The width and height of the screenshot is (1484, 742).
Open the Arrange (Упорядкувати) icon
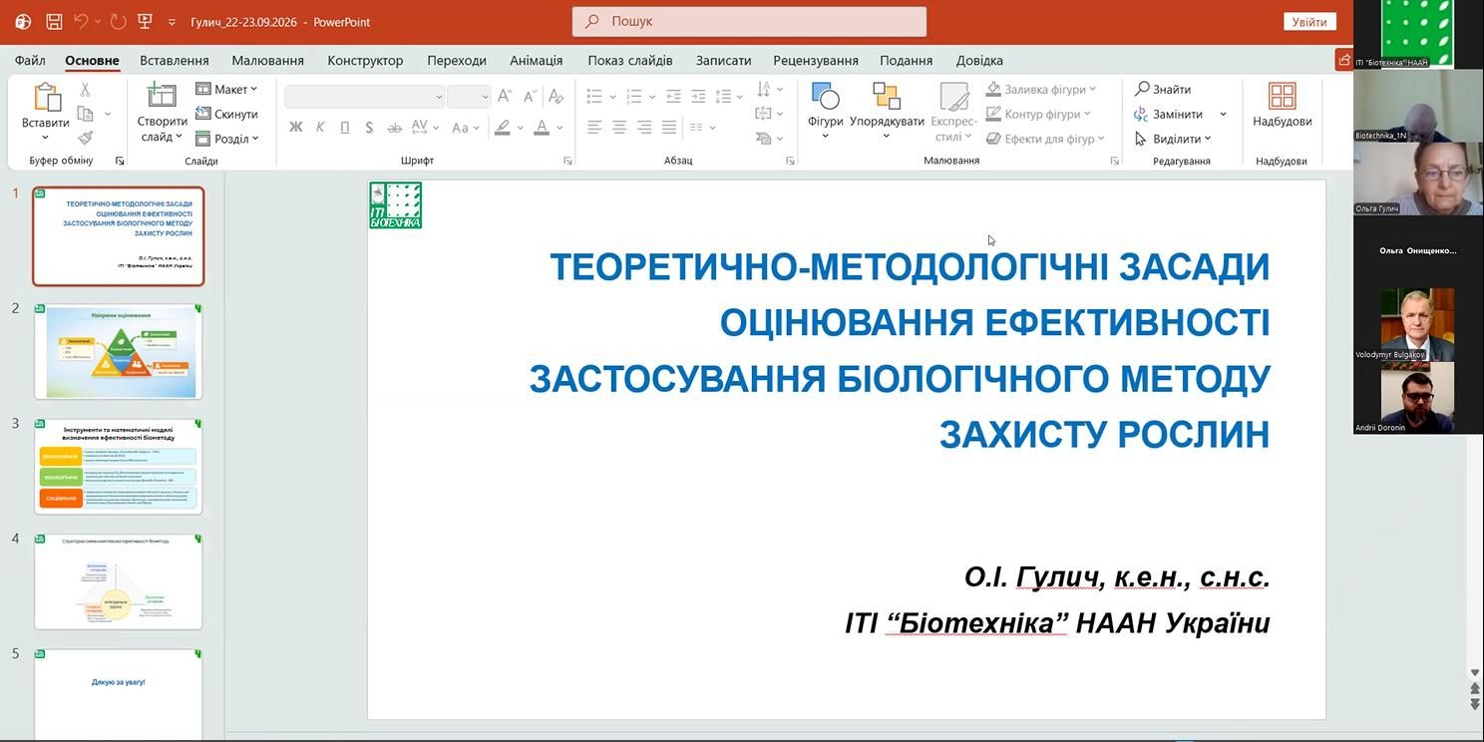pyautogui.click(x=887, y=98)
